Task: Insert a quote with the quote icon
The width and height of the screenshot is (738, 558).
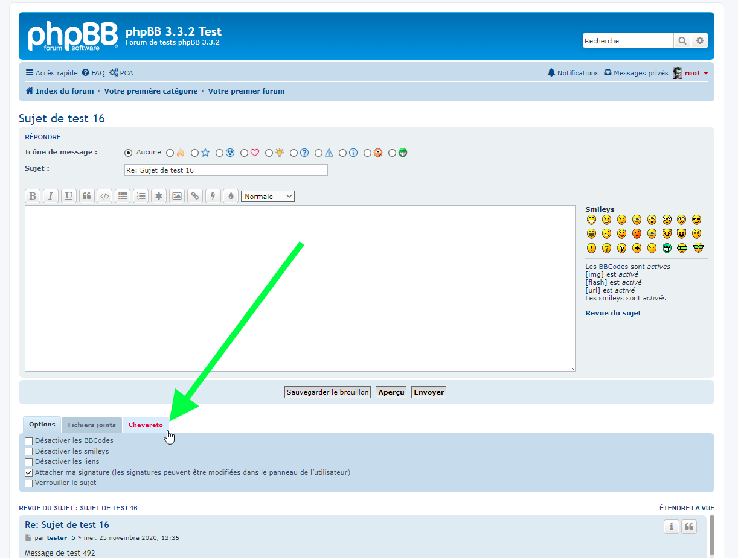Action: (87, 196)
